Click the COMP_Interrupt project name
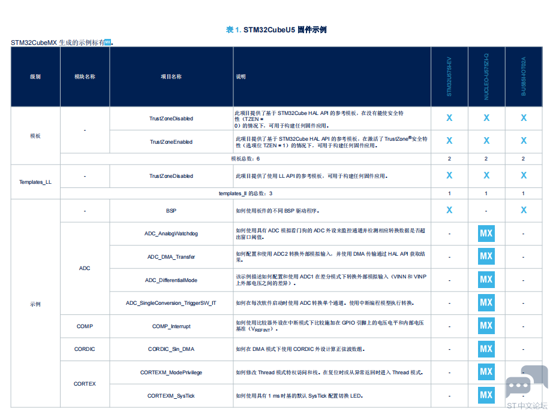Screen dimensions: 553x415 [171, 326]
